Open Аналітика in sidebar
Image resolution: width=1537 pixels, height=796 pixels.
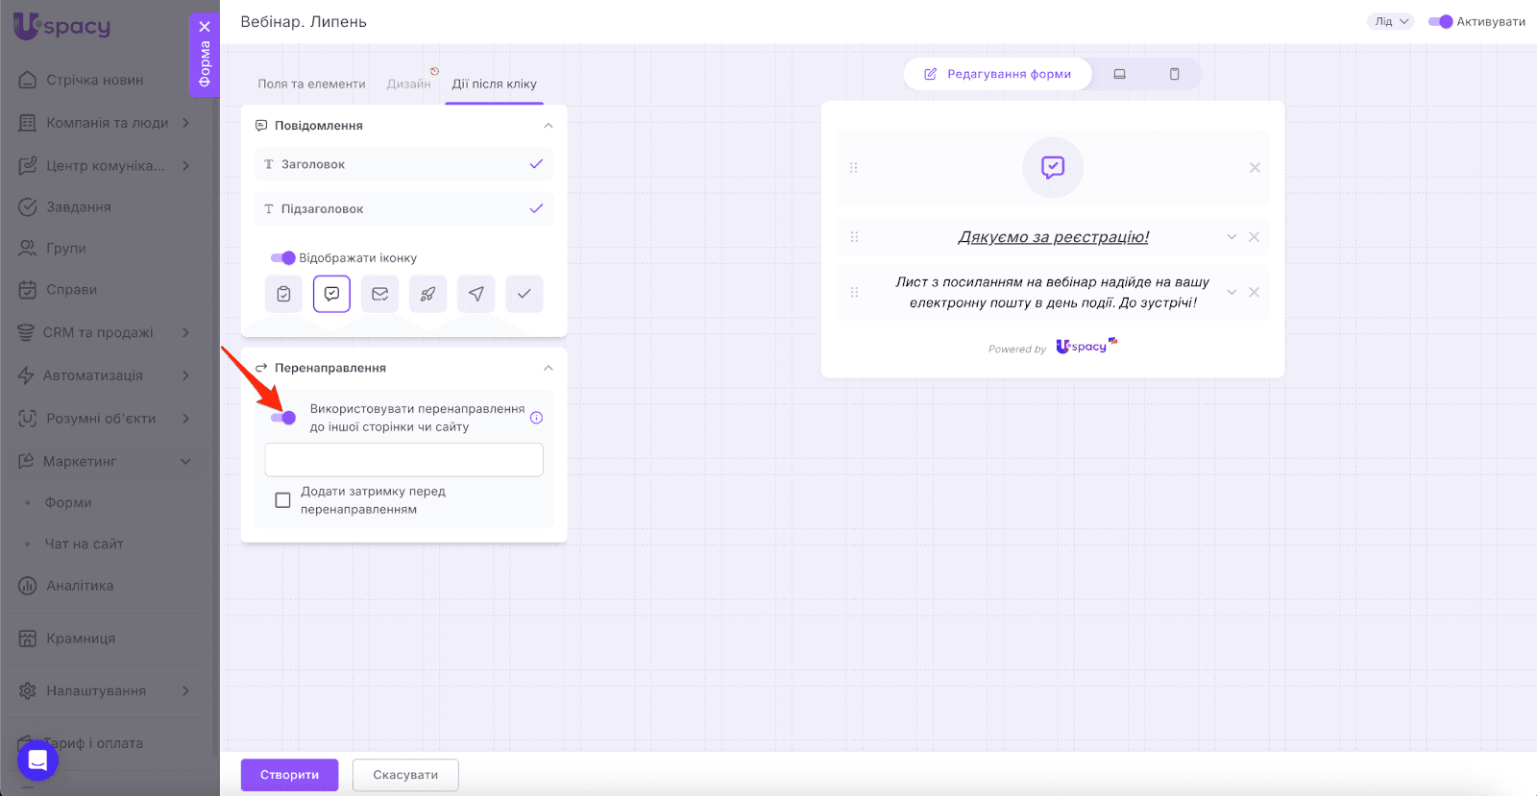[x=80, y=586]
